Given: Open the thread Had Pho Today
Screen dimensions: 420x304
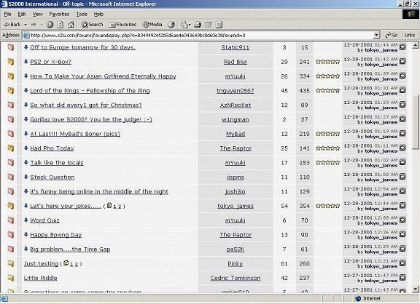Looking at the screenshot, I should pos(52,148).
